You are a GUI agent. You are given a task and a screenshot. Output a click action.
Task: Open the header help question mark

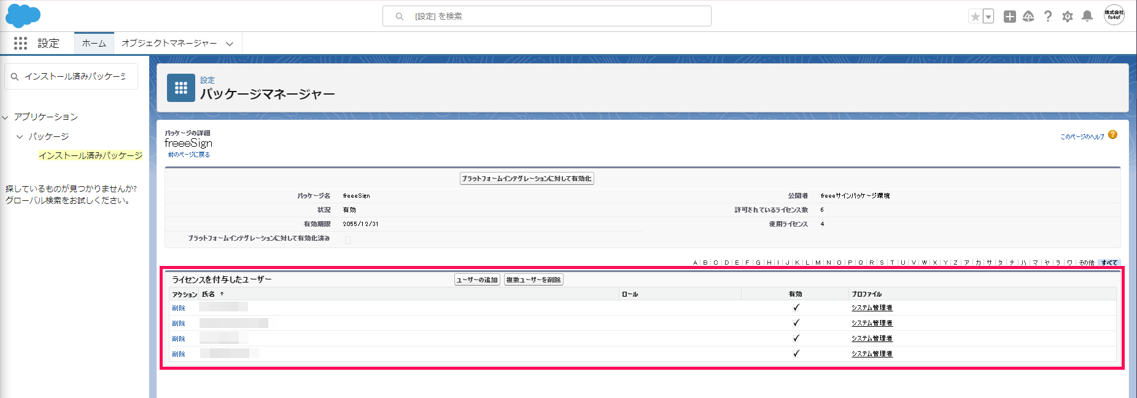pyautogui.click(x=1048, y=17)
